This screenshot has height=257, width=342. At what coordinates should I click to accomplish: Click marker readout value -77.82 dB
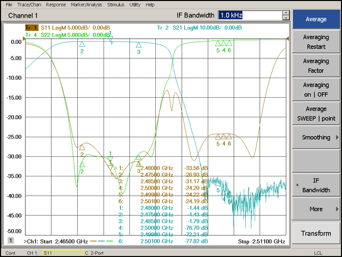tap(196, 241)
